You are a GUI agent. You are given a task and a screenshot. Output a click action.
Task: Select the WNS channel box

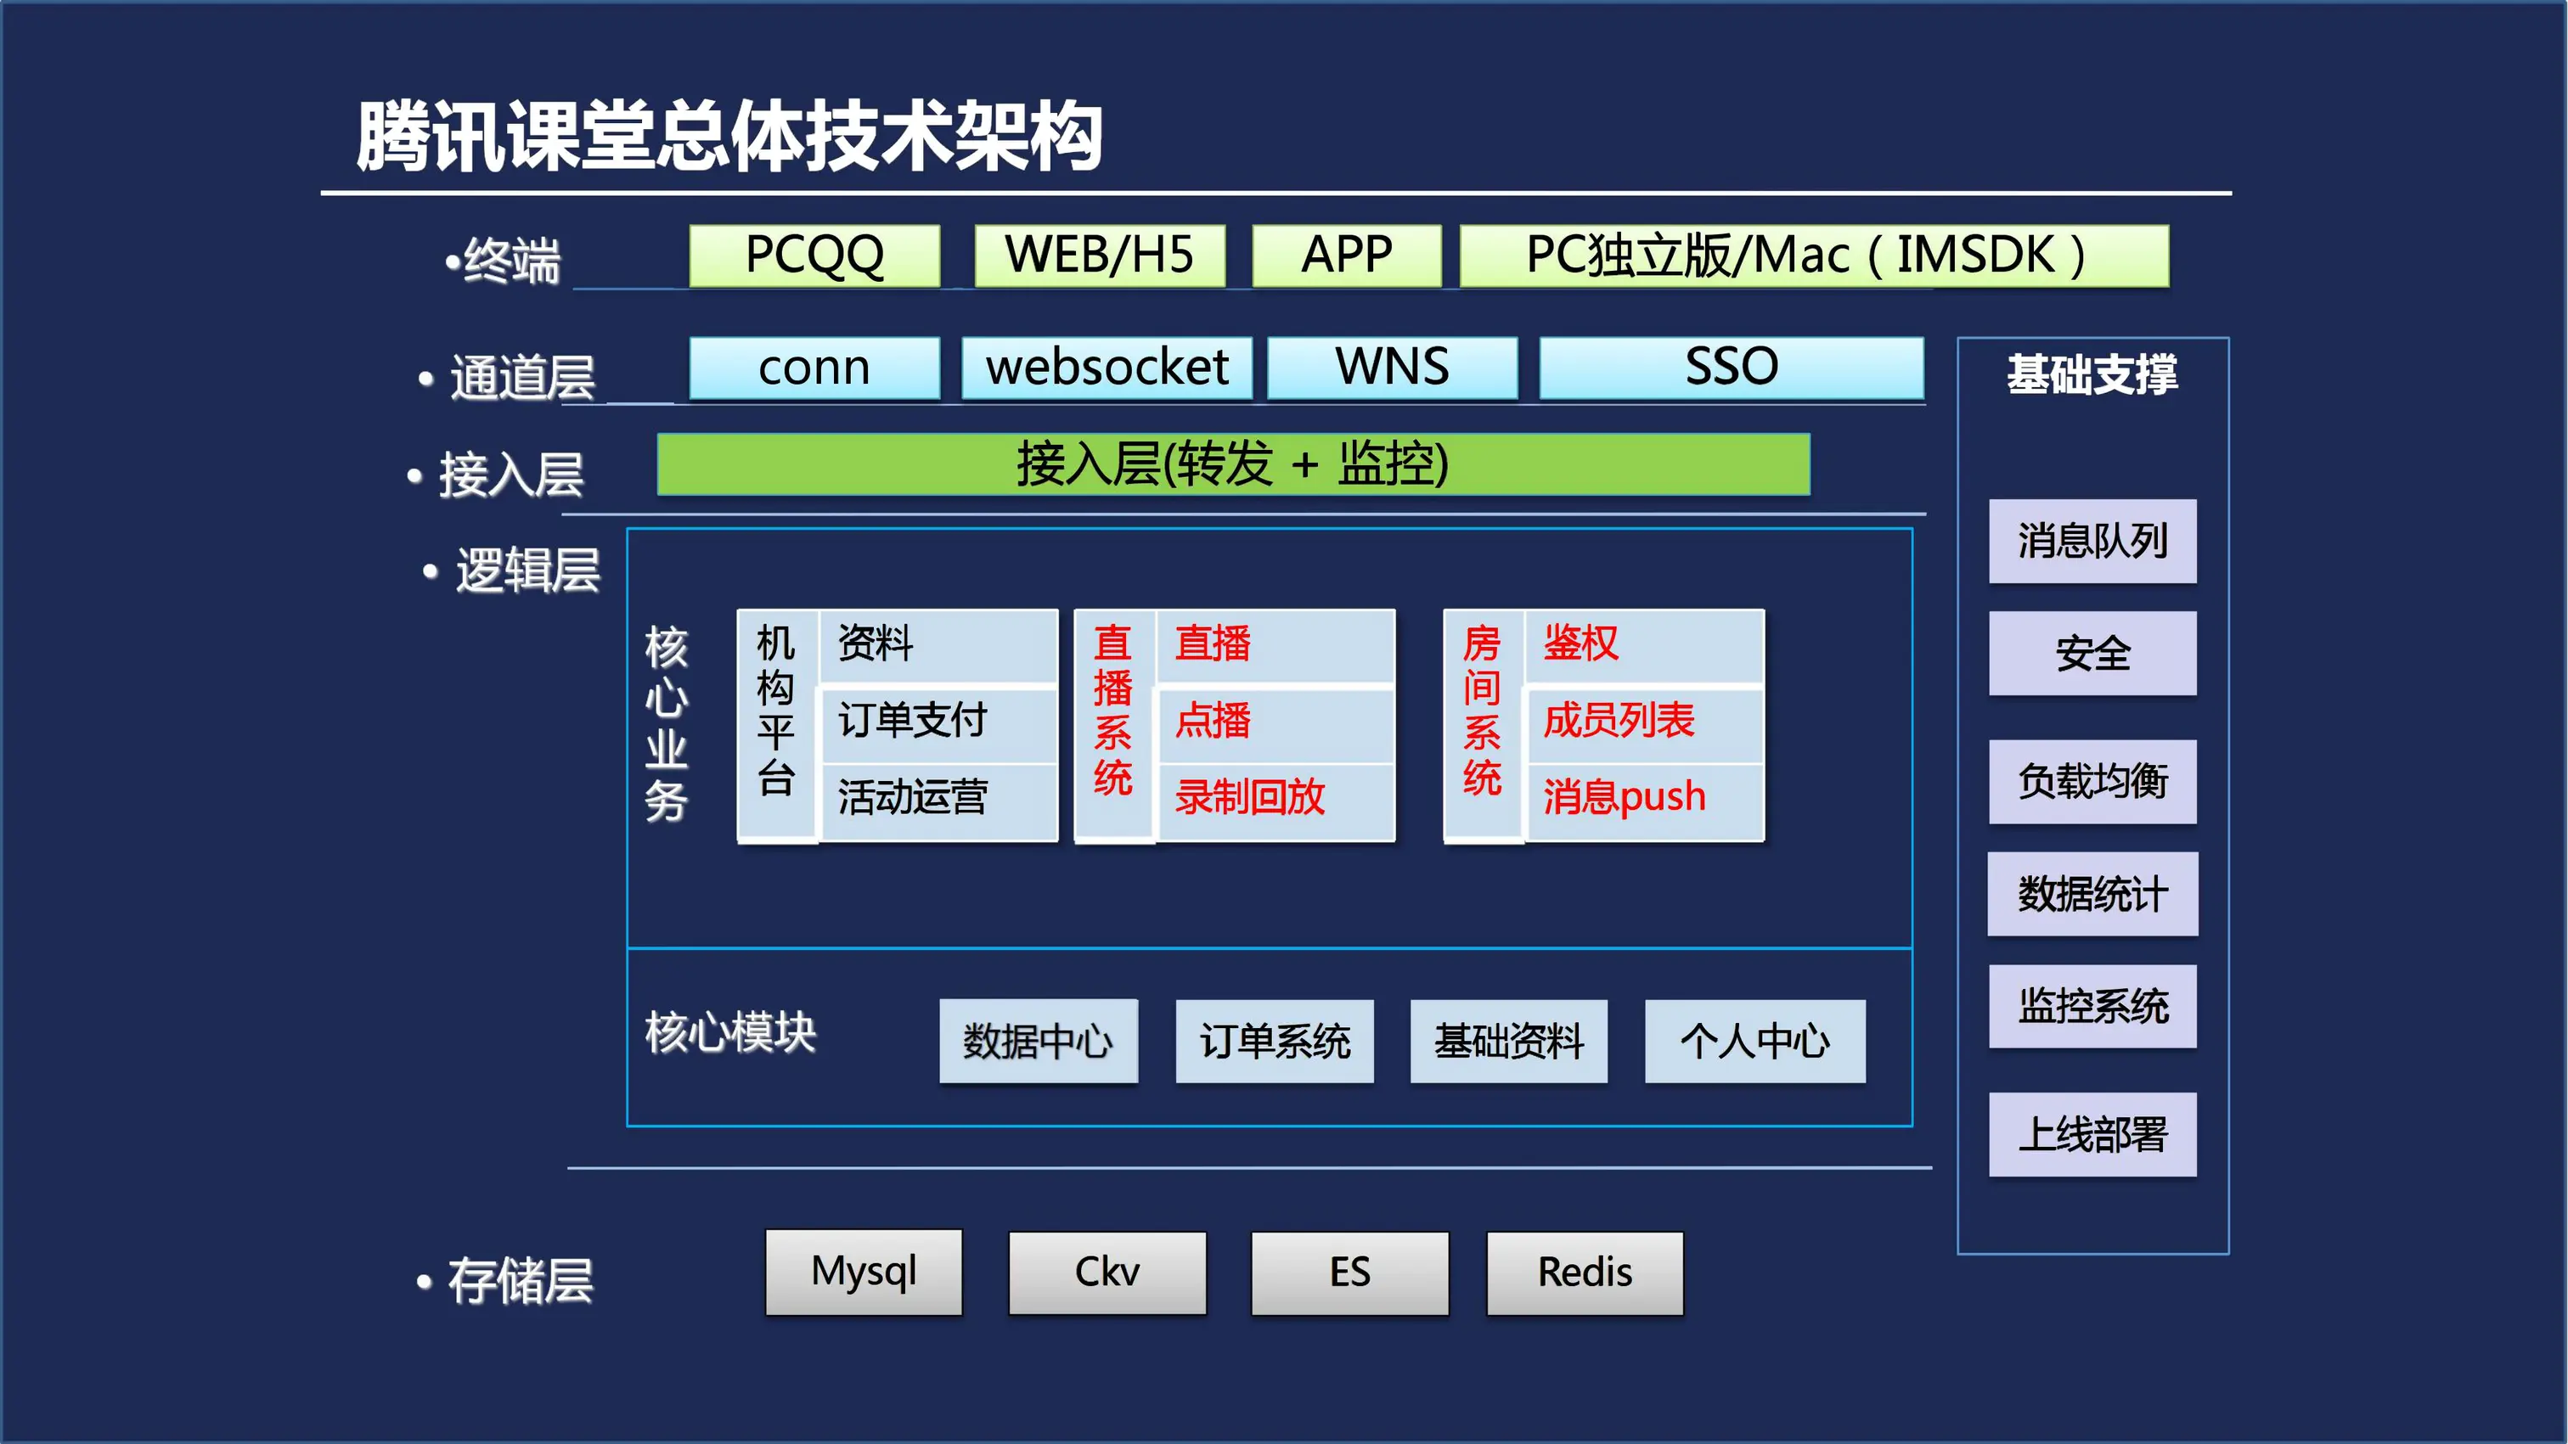pos(1392,368)
